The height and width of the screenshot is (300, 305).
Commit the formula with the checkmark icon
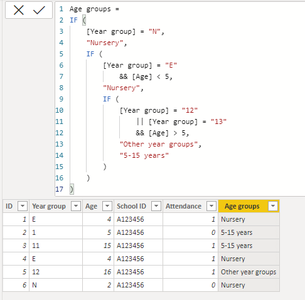[x=39, y=10]
